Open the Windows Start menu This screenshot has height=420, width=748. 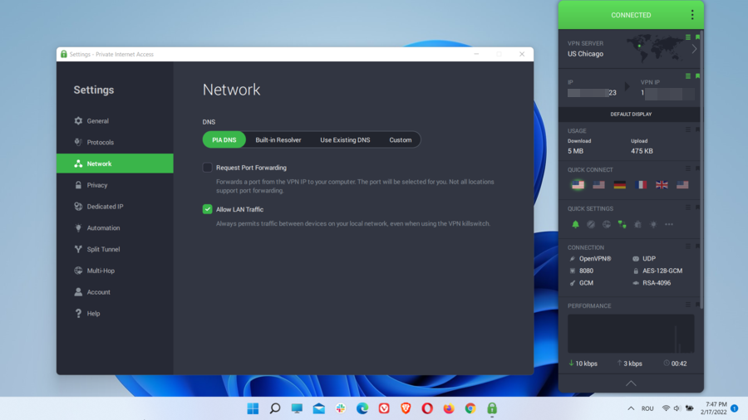[253, 408]
